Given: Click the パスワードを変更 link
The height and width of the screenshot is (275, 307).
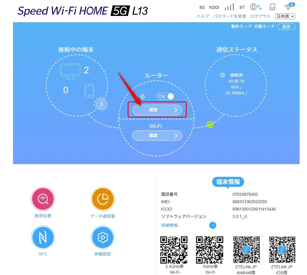Looking at the screenshot, I should point(230,16).
